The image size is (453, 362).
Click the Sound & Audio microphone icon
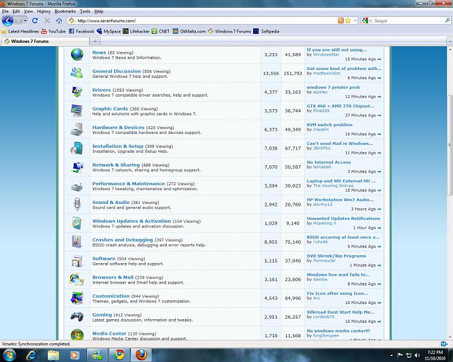pos(77,204)
